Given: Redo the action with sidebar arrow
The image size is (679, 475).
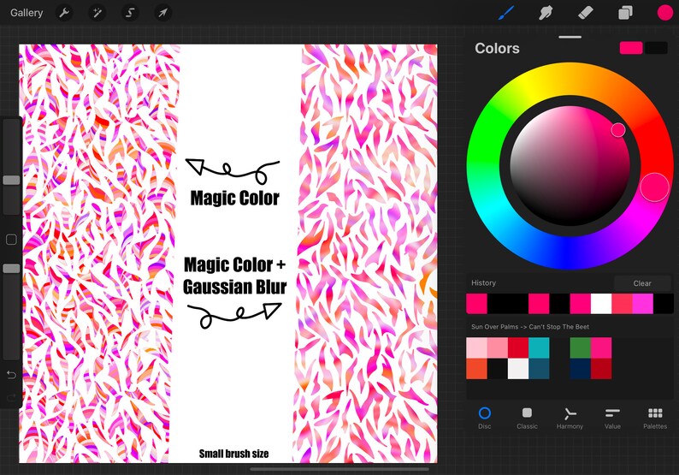Looking at the screenshot, I should coord(11,397).
